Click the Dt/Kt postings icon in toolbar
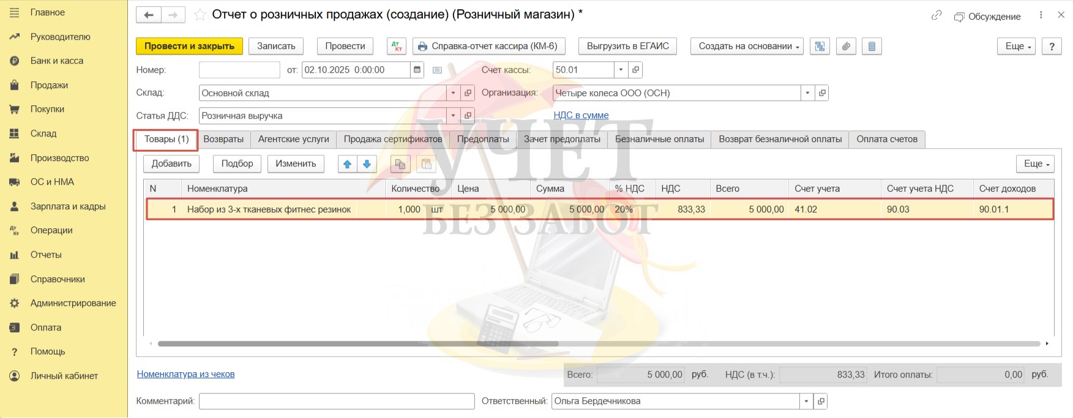 [x=397, y=47]
